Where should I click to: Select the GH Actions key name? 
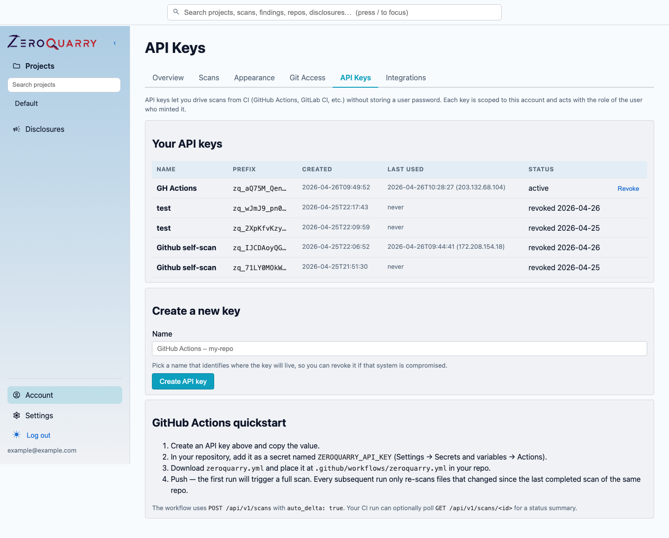(x=177, y=188)
